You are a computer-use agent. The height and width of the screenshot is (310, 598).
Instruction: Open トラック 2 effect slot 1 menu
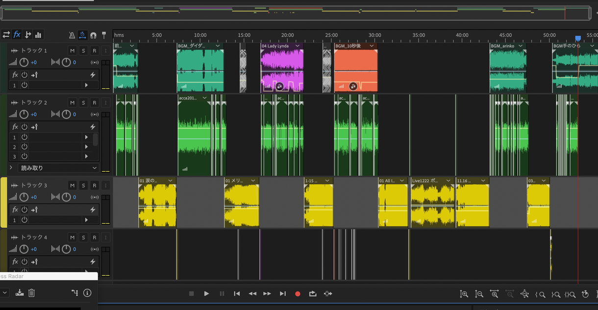(87, 137)
